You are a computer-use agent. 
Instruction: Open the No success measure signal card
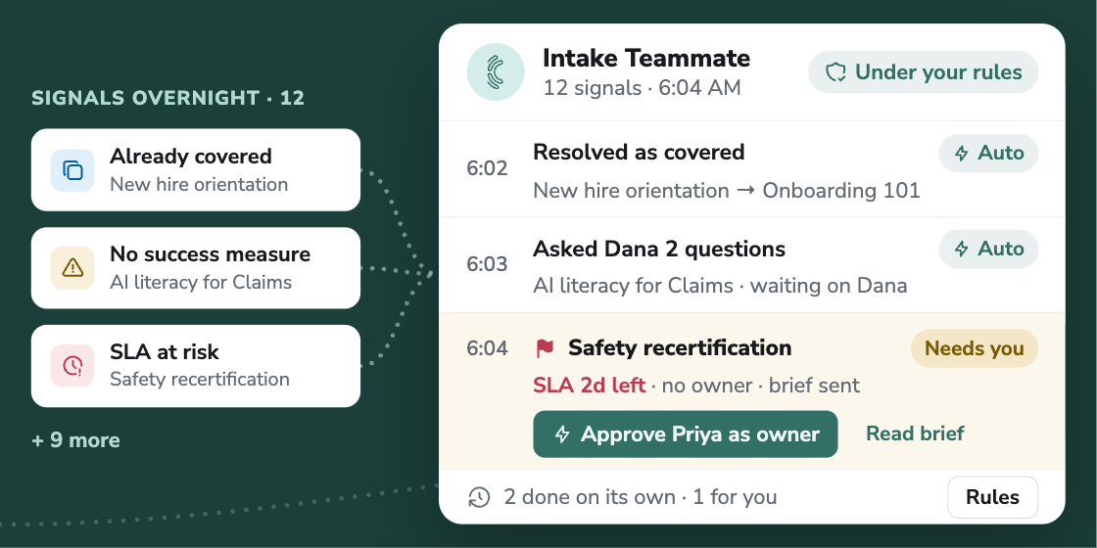[x=196, y=268]
